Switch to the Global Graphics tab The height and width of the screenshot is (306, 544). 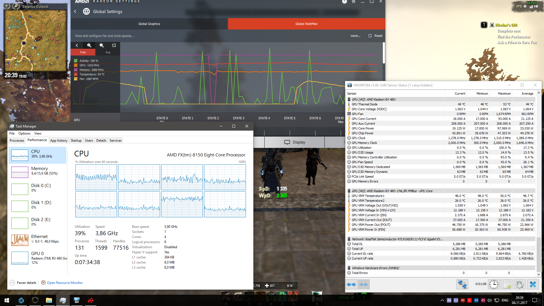coord(149,24)
